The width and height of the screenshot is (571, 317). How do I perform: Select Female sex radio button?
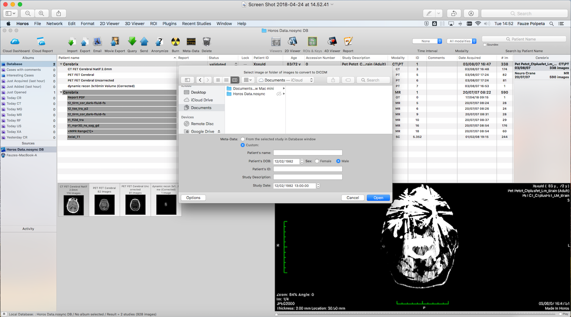pos(317,161)
